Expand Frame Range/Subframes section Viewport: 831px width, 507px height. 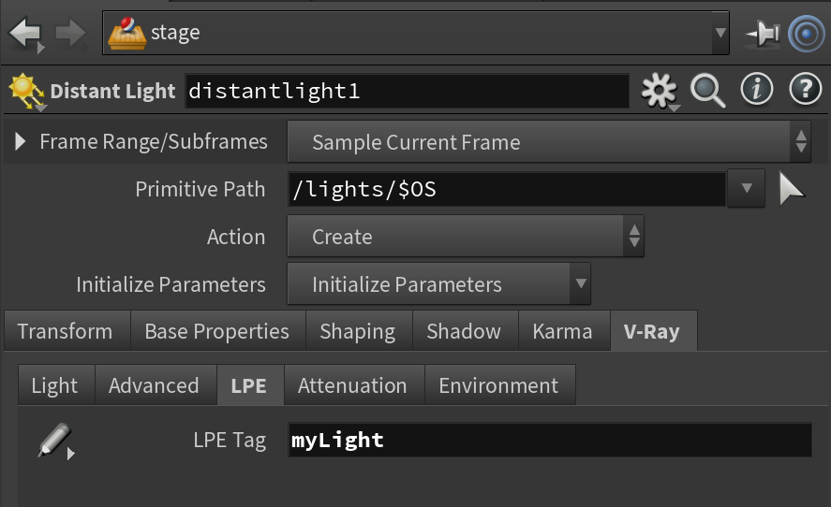click(20, 141)
